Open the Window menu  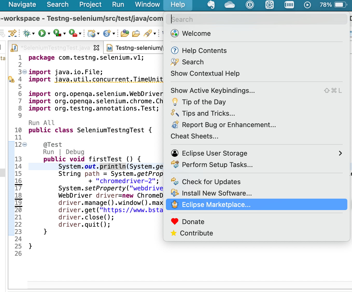[147, 4]
